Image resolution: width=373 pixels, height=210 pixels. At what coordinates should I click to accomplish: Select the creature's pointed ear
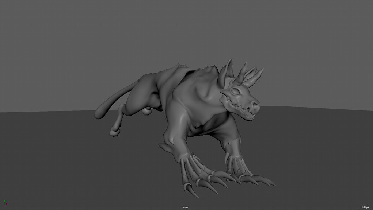pos(228,69)
